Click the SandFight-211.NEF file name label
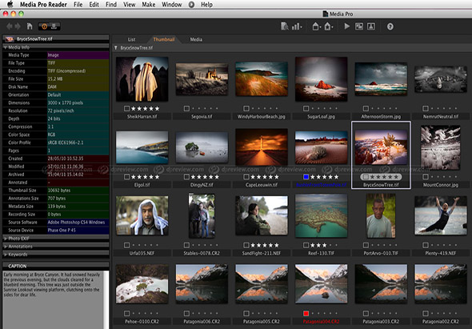The image size is (472, 329). pyautogui.click(x=262, y=254)
